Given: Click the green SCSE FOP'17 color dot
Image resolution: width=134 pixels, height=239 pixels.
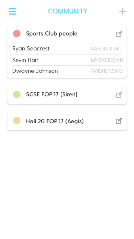Looking at the screenshot, I should coord(17,94).
